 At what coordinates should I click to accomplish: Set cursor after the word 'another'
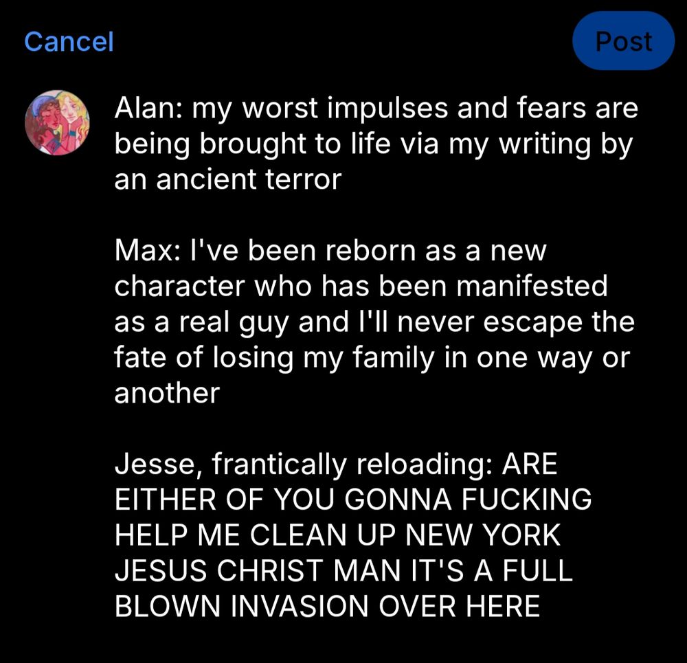point(220,393)
